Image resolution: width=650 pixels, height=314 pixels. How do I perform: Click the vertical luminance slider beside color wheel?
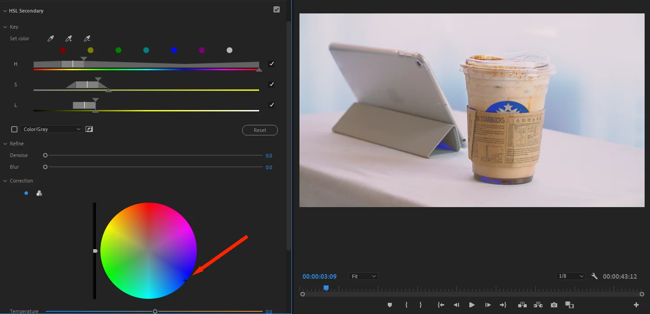pos(95,251)
